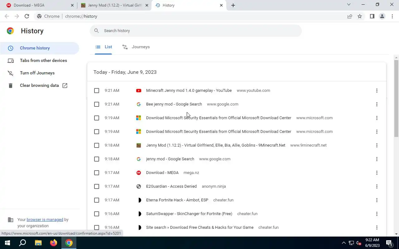Open the Windows Start menu

coord(7,243)
